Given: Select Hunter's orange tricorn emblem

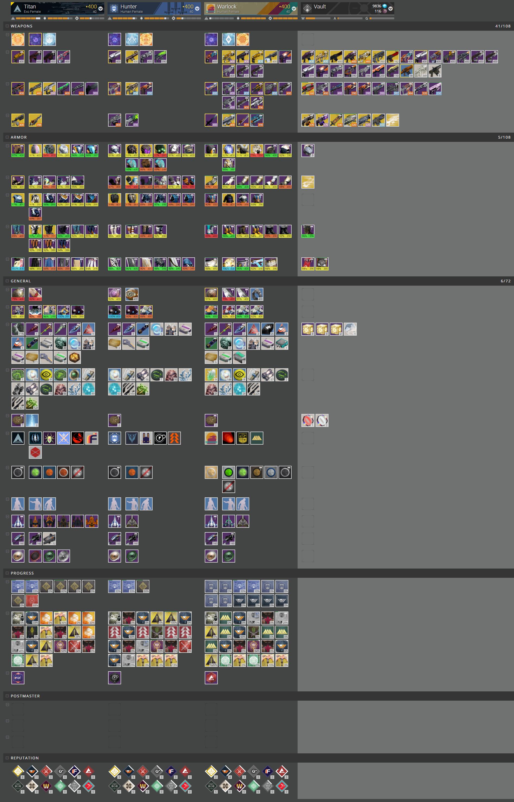Looking at the screenshot, I should [x=174, y=438].
